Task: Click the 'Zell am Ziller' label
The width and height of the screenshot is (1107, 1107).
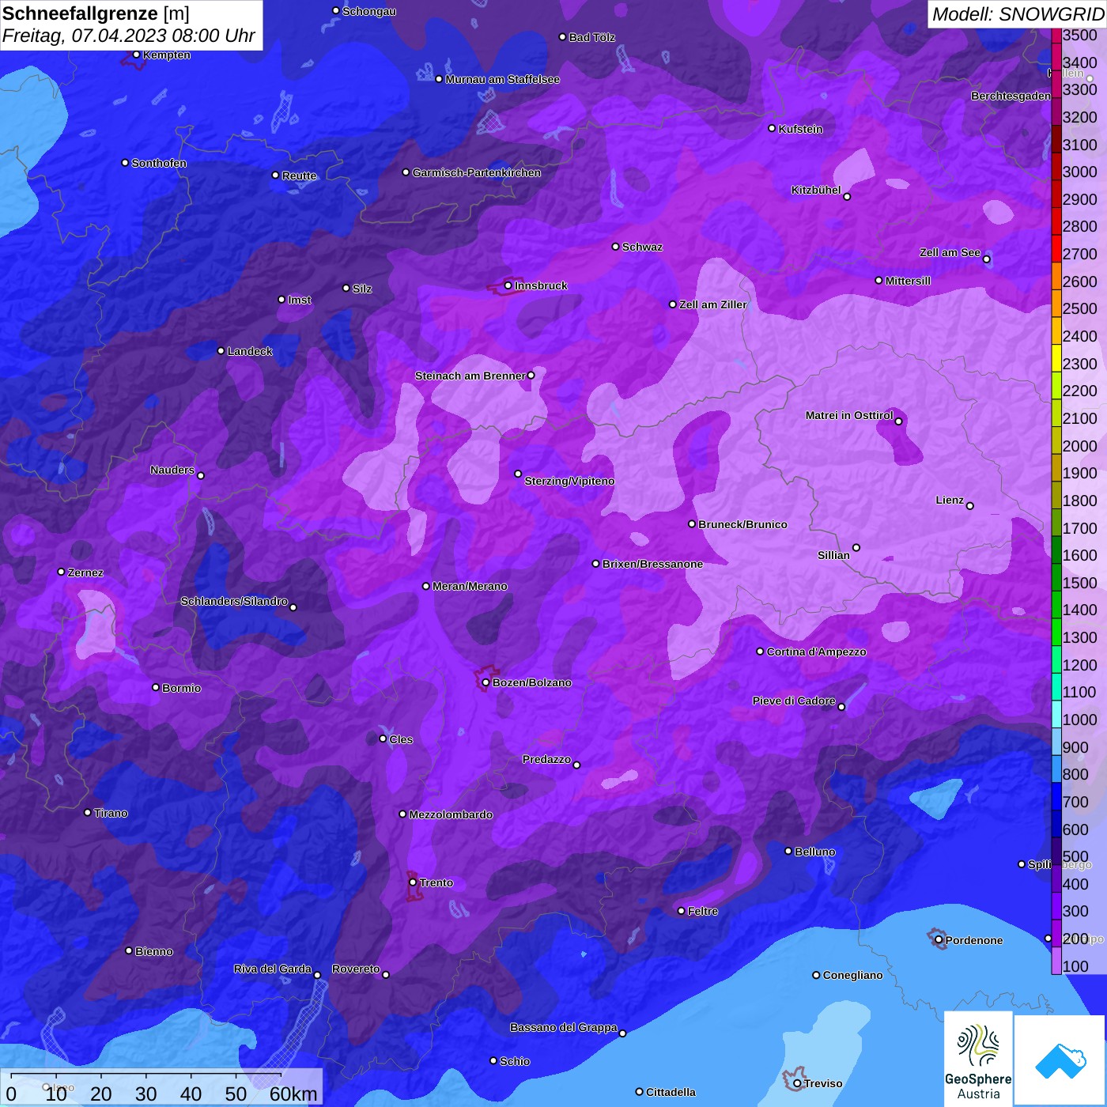Action: click(x=713, y=304)
